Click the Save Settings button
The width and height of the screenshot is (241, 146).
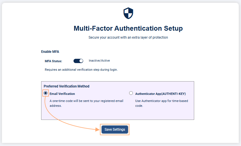[x=115, y=130]
